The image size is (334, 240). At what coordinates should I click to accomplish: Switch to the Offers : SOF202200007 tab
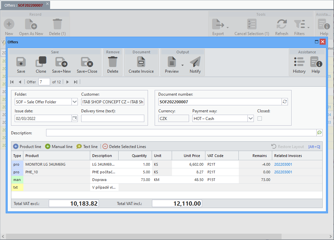pos(23,5)
